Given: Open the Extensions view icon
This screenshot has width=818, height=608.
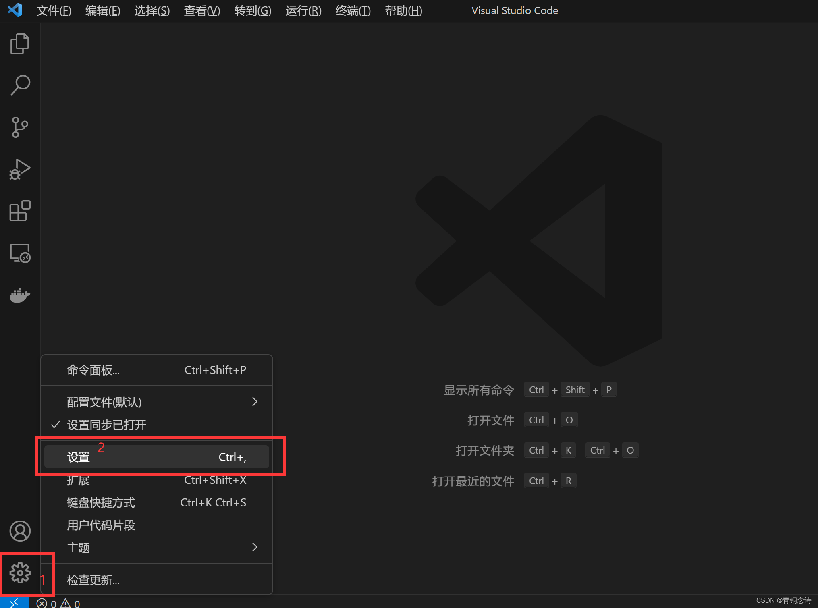Looking at the screenshot, I should pos(20,211).
